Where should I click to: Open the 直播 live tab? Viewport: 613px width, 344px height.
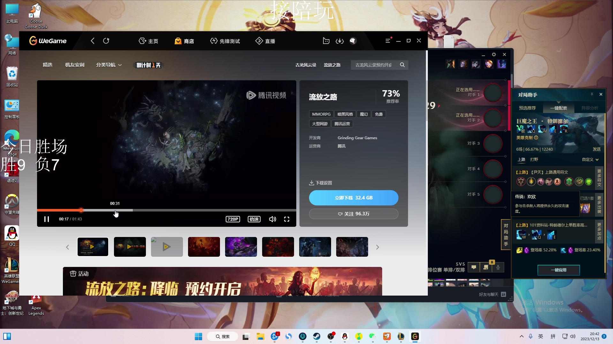(265, 41)
